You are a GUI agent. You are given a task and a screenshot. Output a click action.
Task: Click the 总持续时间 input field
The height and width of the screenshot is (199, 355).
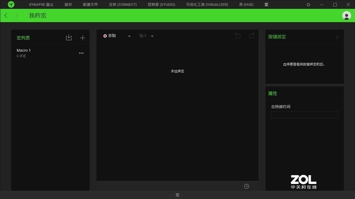pos(304,115)
